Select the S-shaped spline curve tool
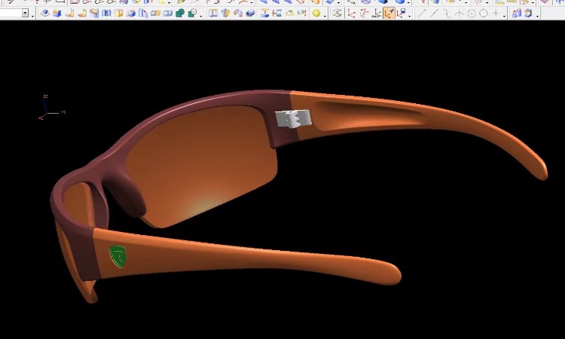The image size is (565, 339). (446, 13)
